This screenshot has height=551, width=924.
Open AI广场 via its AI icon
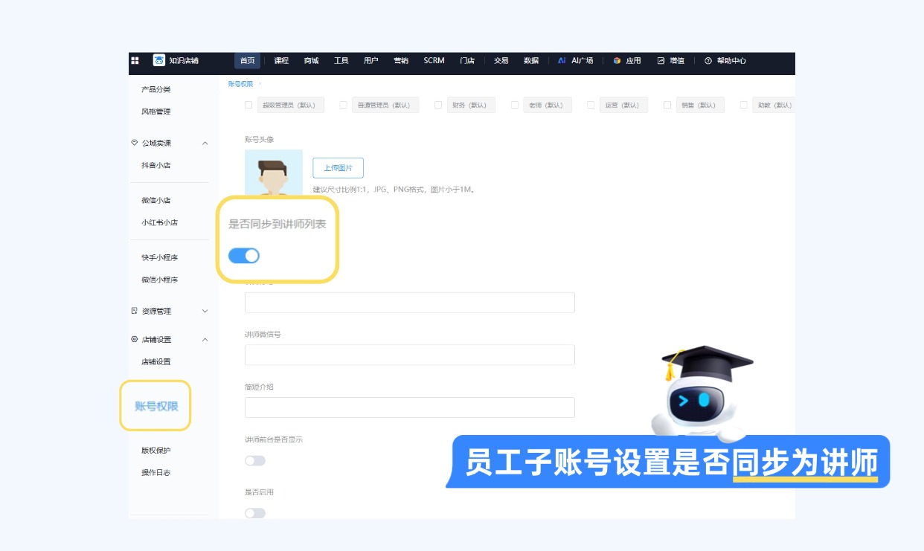[x=562, y=61]
